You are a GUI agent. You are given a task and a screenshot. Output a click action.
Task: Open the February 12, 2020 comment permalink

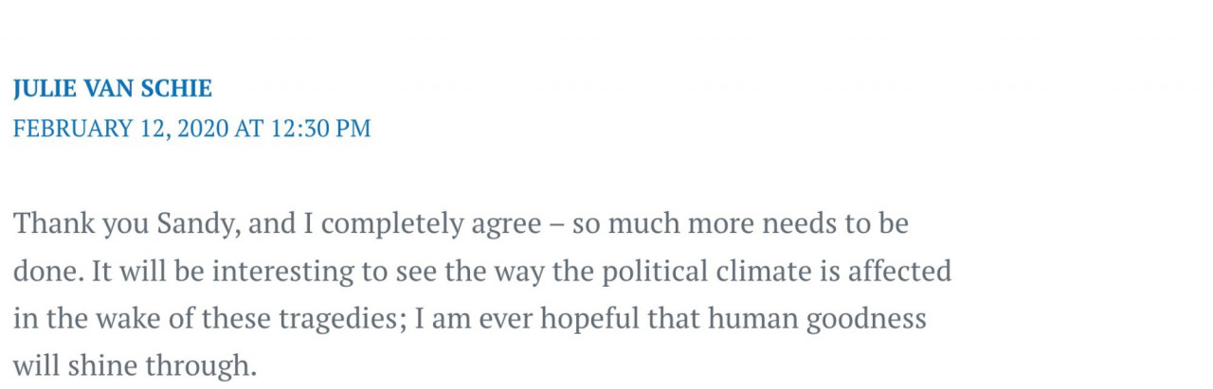pos(191,129)
